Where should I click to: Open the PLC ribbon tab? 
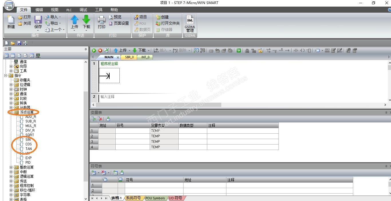click(x=69, y=10)
